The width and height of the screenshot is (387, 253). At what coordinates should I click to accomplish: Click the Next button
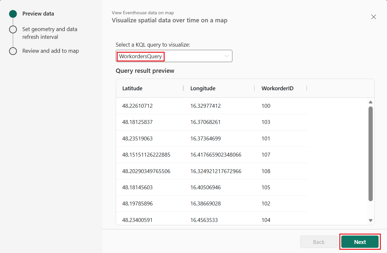pos(360,242)
